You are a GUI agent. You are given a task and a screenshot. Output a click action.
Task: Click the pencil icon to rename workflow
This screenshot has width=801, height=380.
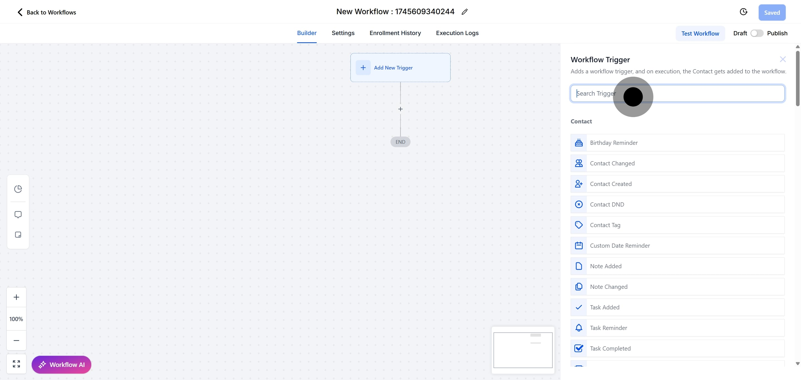464,12
